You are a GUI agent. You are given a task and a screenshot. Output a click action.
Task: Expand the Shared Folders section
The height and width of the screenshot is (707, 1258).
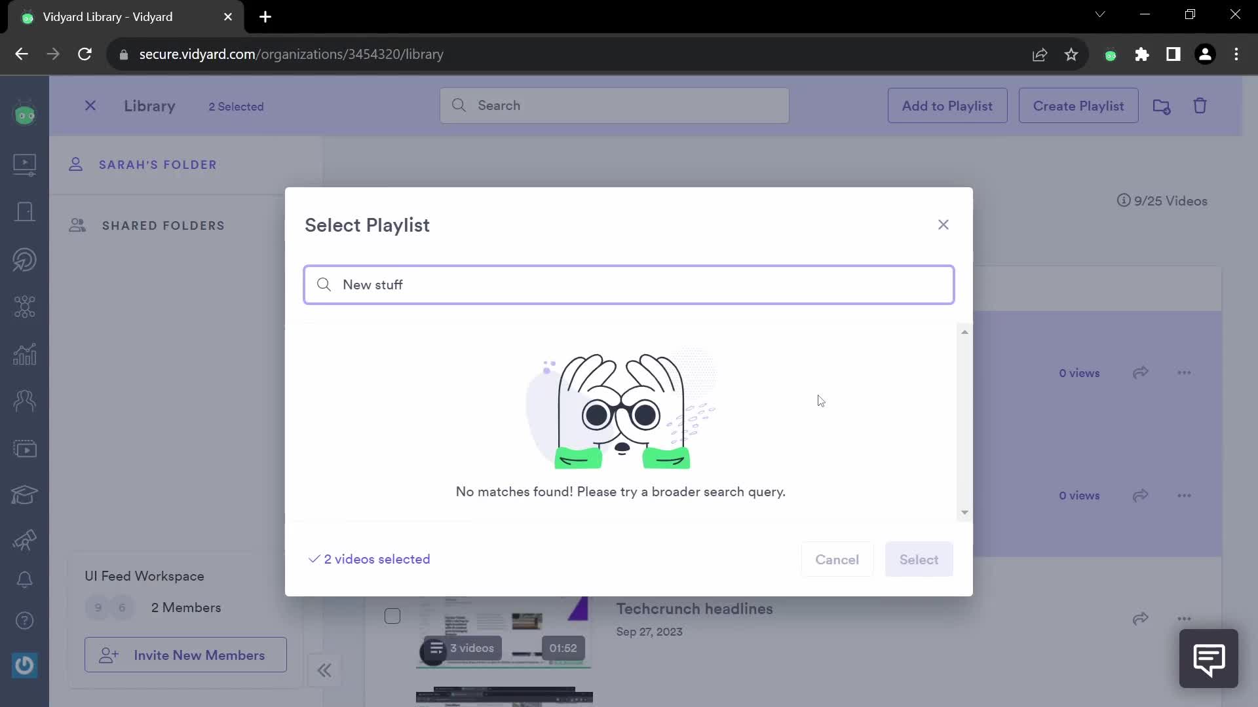[163, 225]
